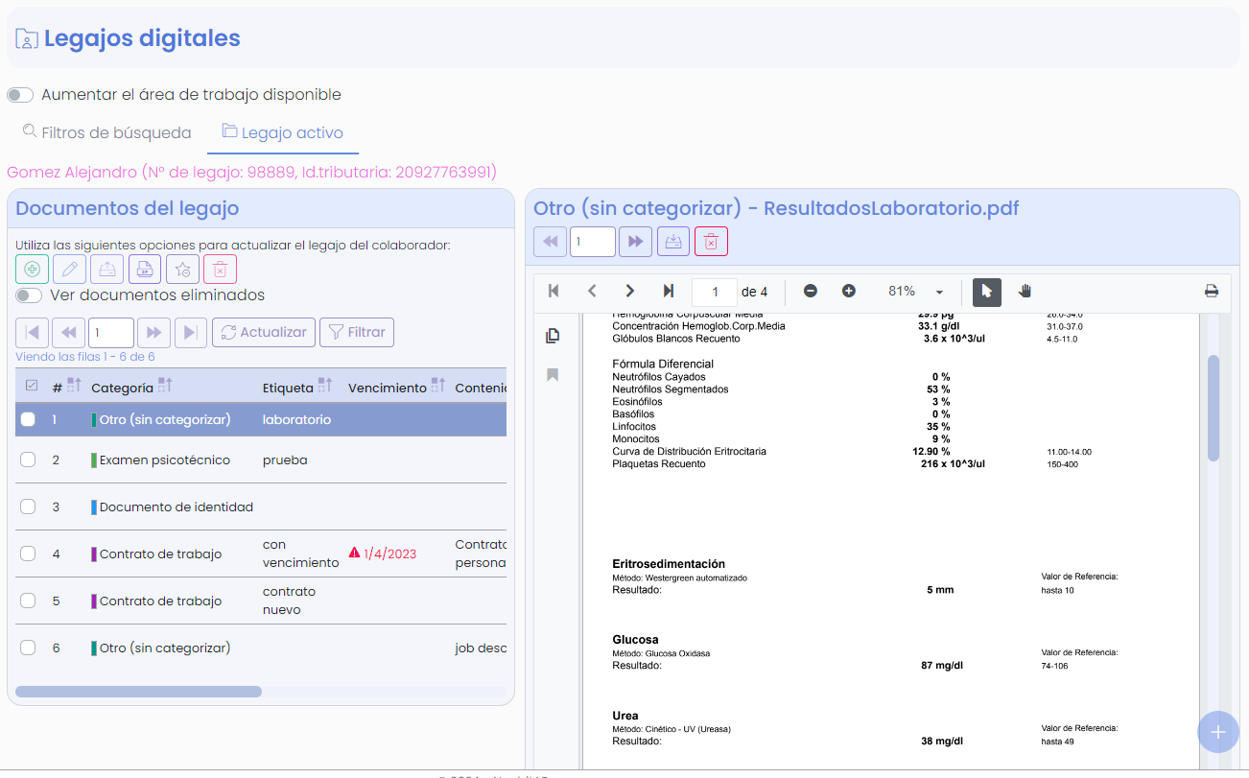Zoom in with the plus icon
Screen dimensions: 1249x778
tap(848, 292)
